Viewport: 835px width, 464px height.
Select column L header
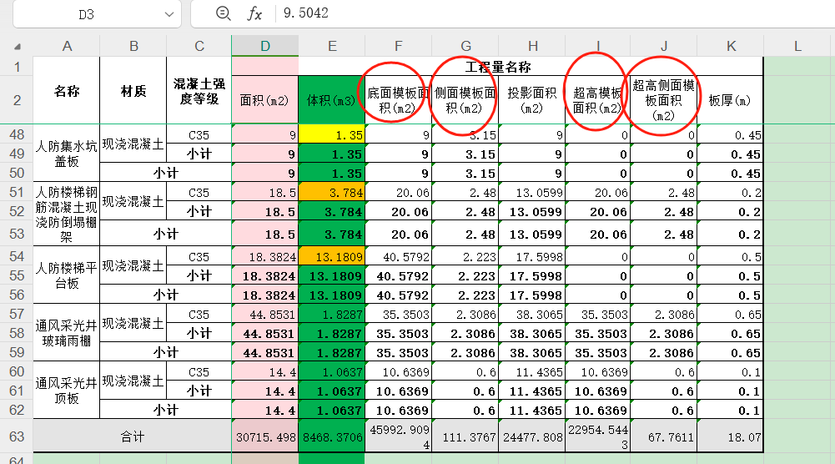(x=797, y=47)
